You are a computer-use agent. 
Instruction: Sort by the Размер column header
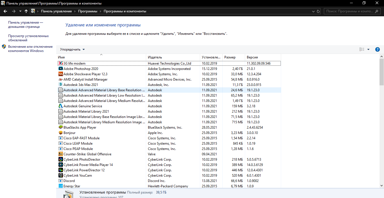click(234, 57)
